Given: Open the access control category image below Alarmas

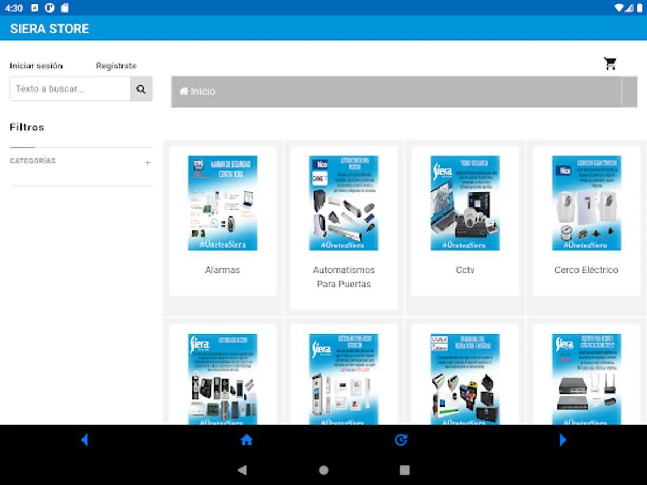Looking at the screenshot, I should 223,379.
